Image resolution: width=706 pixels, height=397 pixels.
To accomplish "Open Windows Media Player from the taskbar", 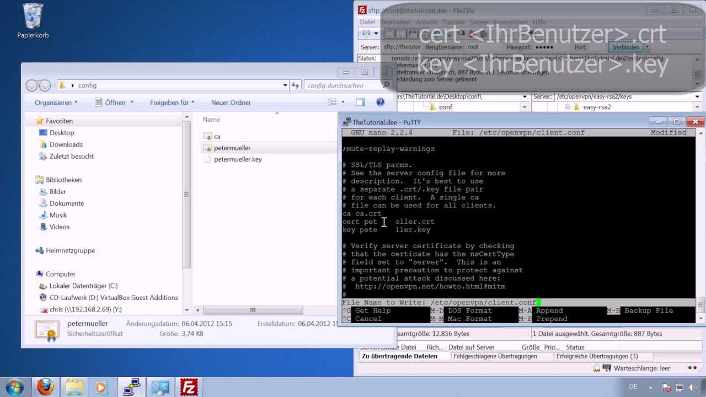I will pos(101,387).
